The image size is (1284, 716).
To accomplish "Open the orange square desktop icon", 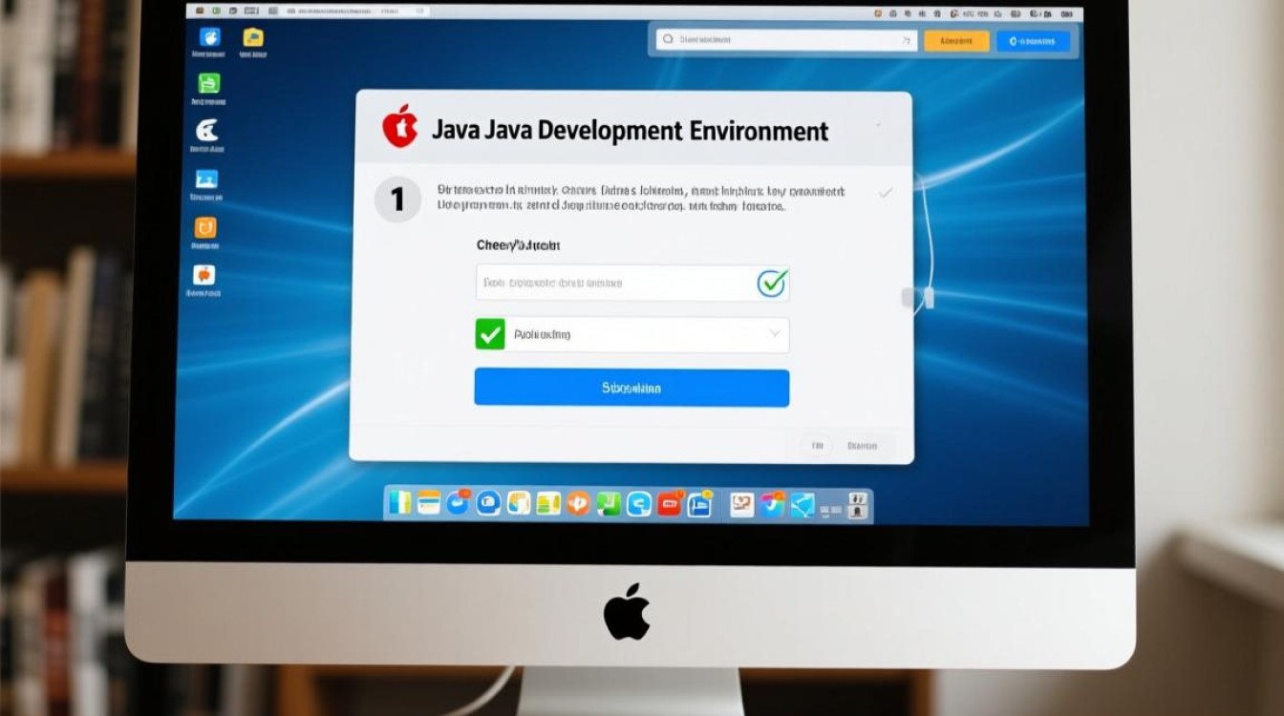I will point(205,227).
